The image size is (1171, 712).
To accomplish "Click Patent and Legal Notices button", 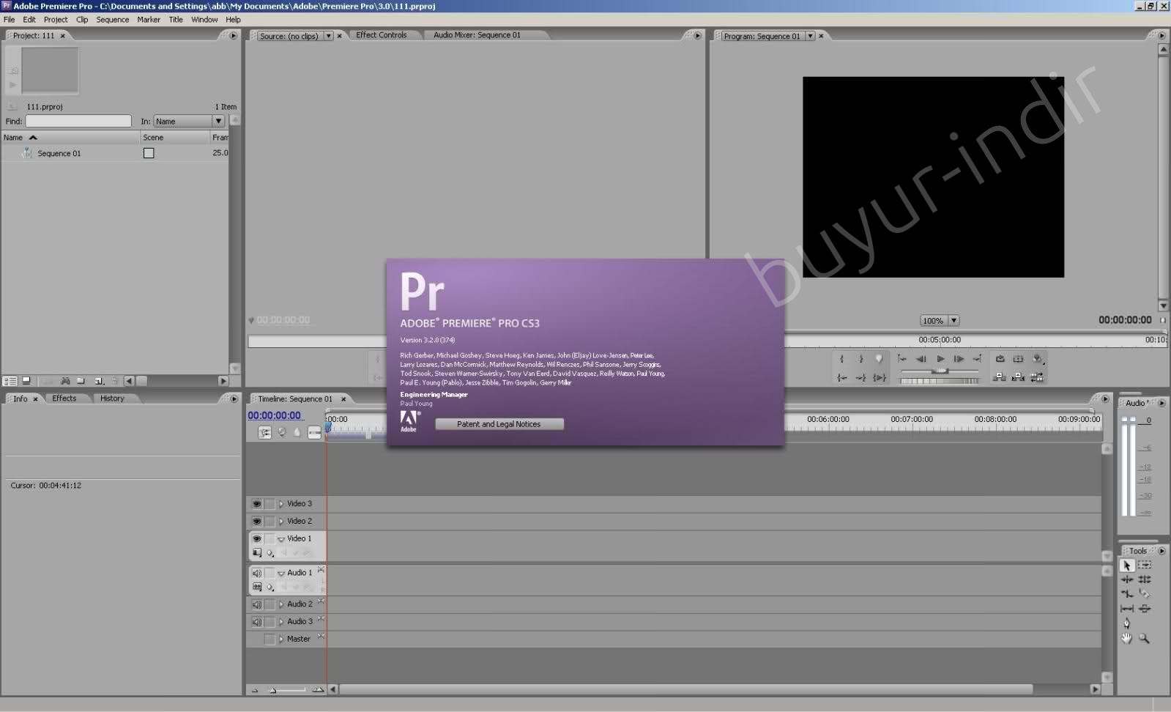I will (x=499, y=424).
